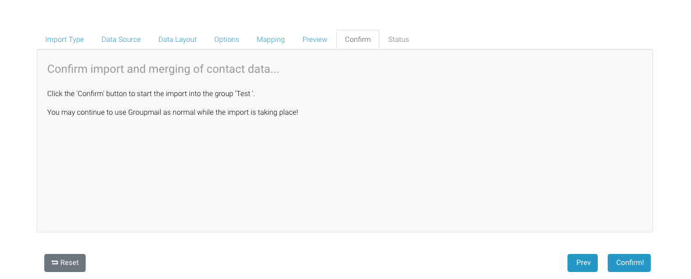Start import with the Confirm! button
Screen dimensions: 691x279
pos(629,263)
